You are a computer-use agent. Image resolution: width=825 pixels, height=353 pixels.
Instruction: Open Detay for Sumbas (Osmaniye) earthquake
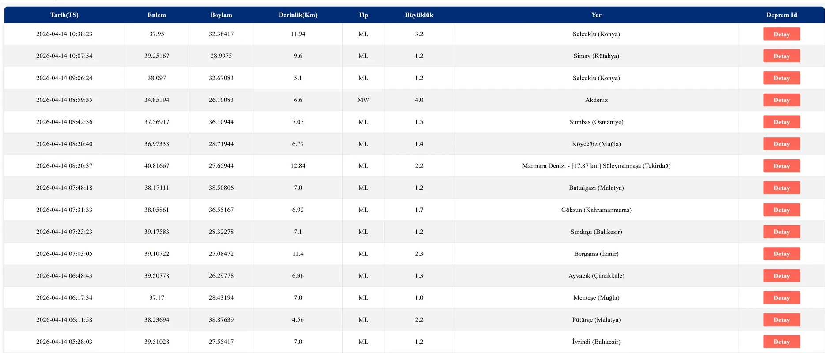[781, 122]
